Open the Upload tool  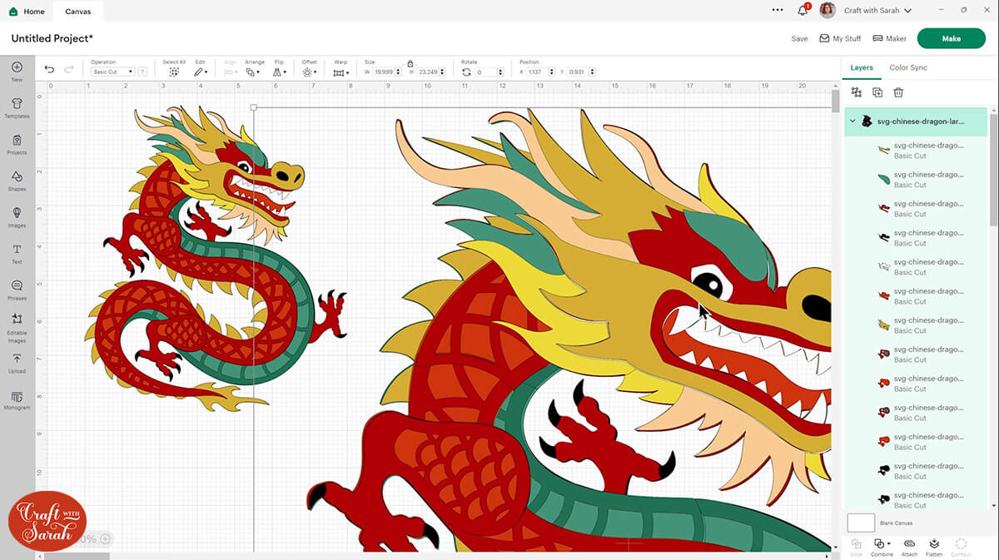(x=17, y=363)
